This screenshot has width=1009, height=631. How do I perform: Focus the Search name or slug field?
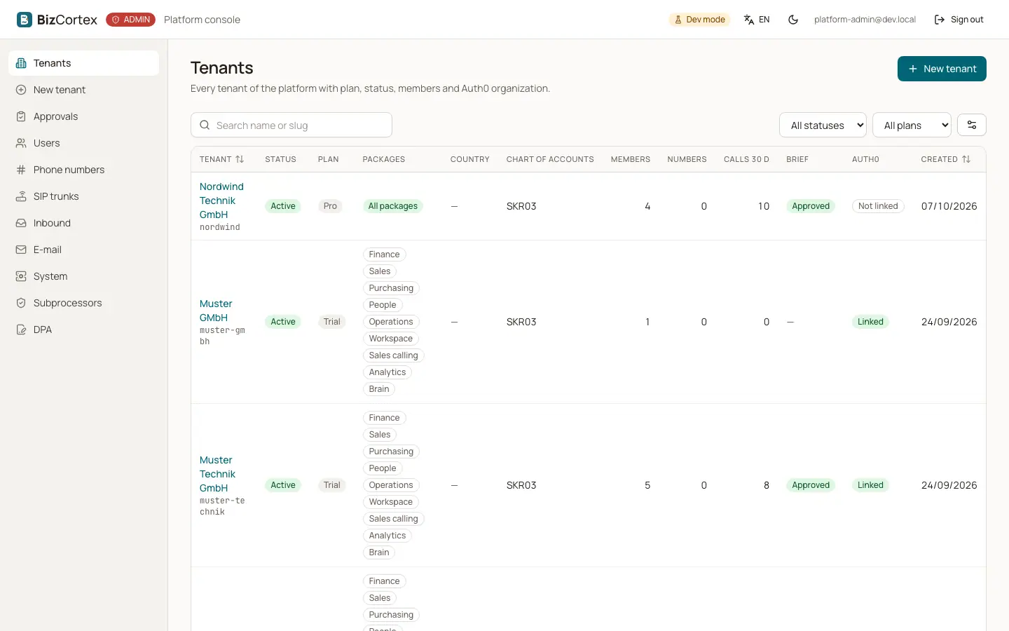[291, 125]
